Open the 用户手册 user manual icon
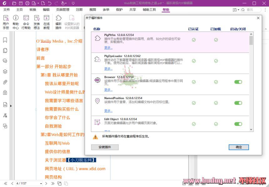 [x=6, y=21]
